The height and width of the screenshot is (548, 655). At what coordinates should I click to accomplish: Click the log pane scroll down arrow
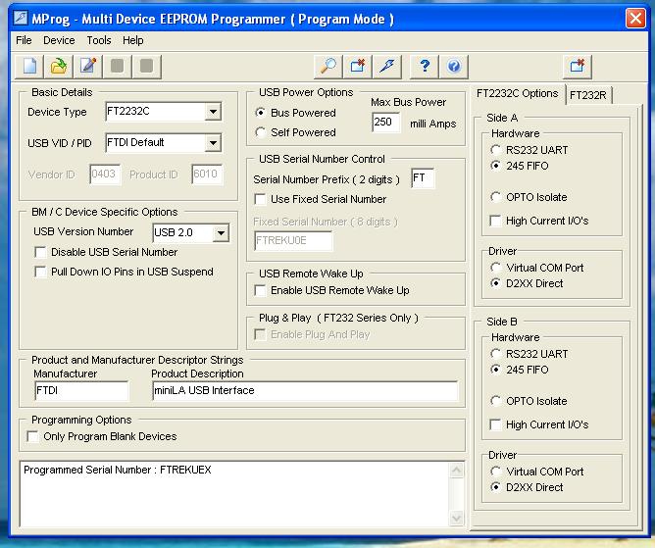tap(456, 519)
